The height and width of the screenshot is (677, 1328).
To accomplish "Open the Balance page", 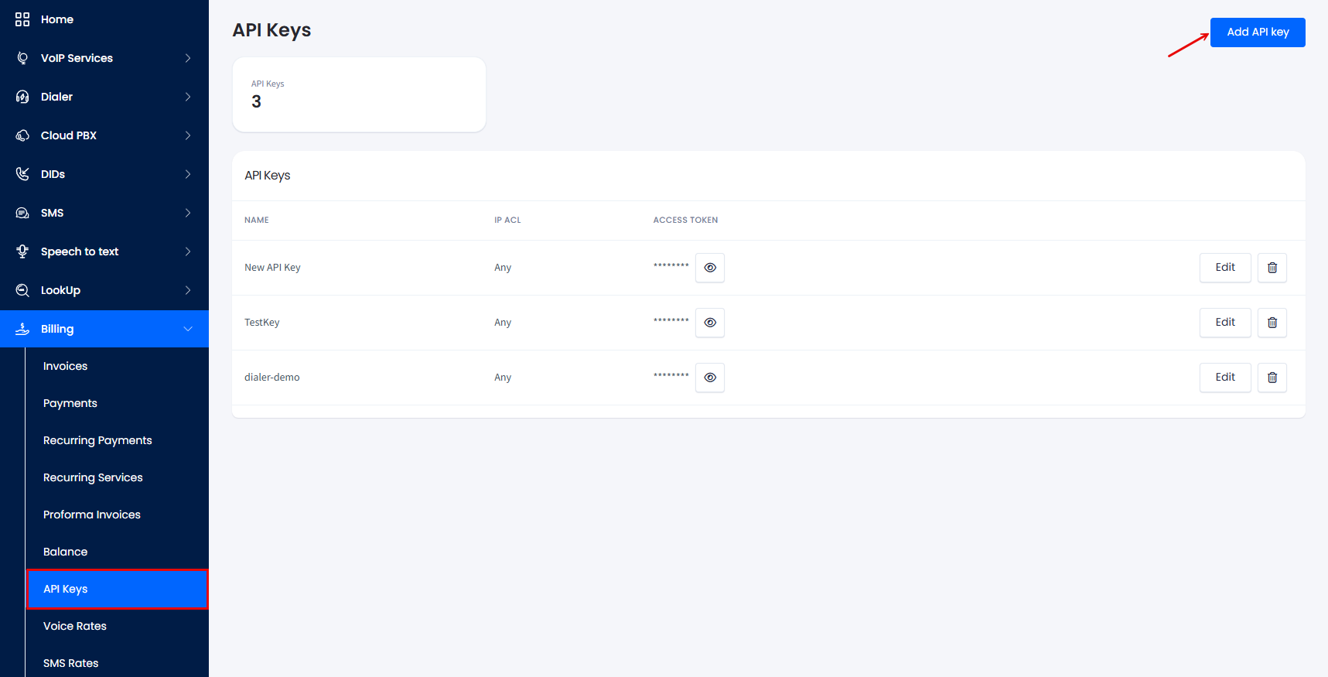I will click(x=65, y=552).
